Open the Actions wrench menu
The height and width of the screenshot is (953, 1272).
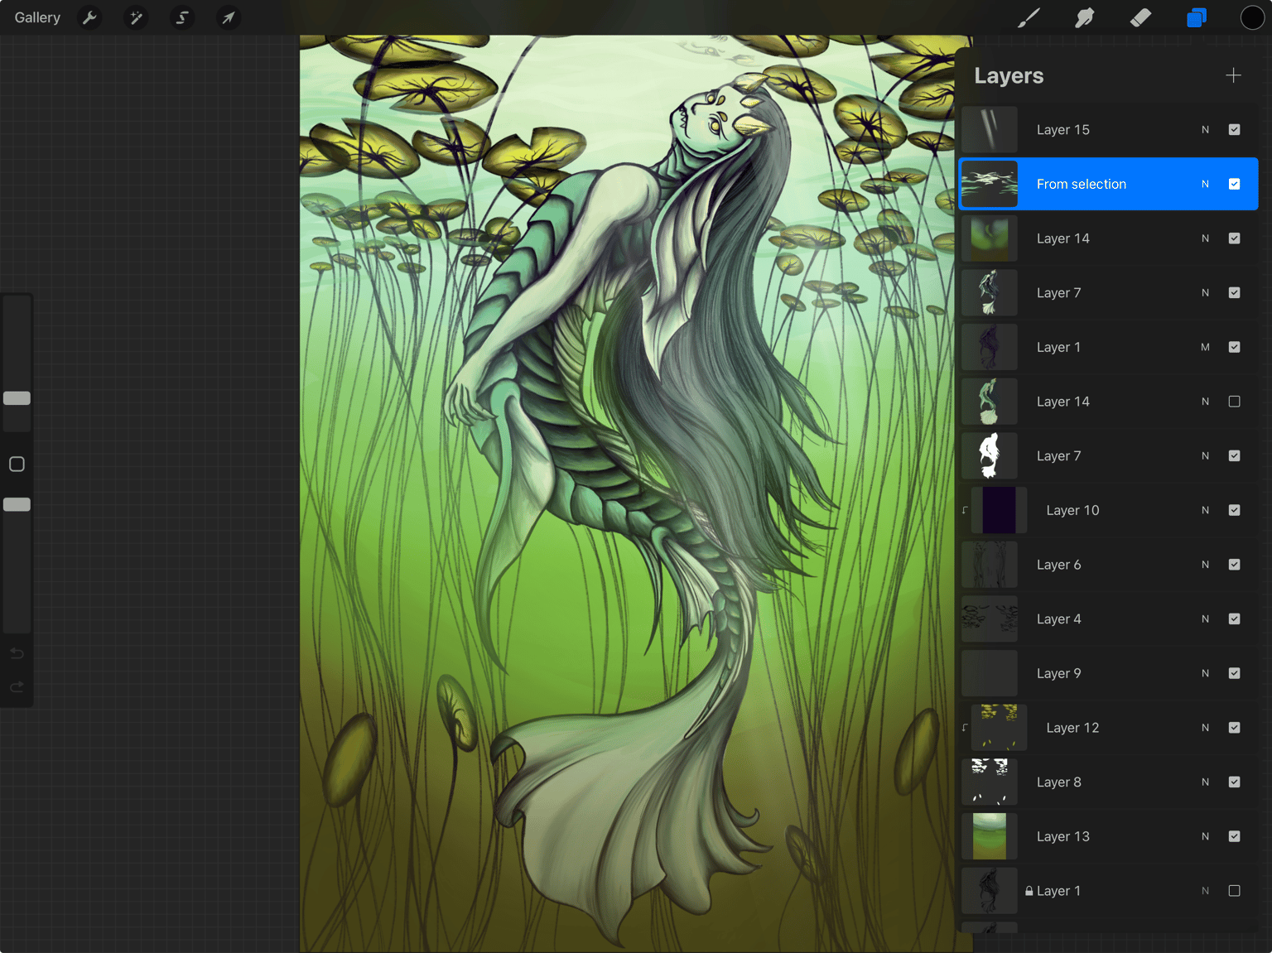89,17
